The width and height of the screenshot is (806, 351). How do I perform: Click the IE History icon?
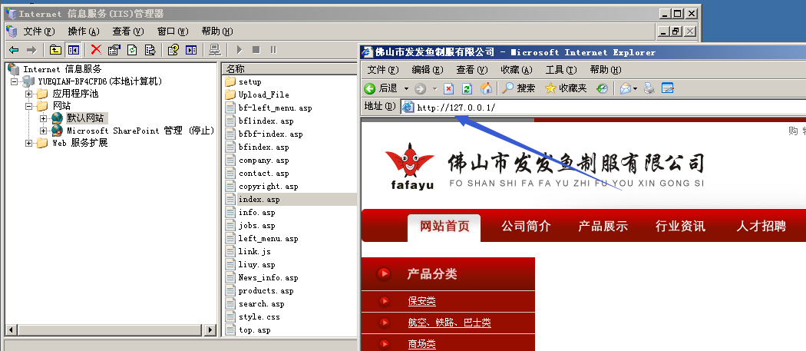602,88
